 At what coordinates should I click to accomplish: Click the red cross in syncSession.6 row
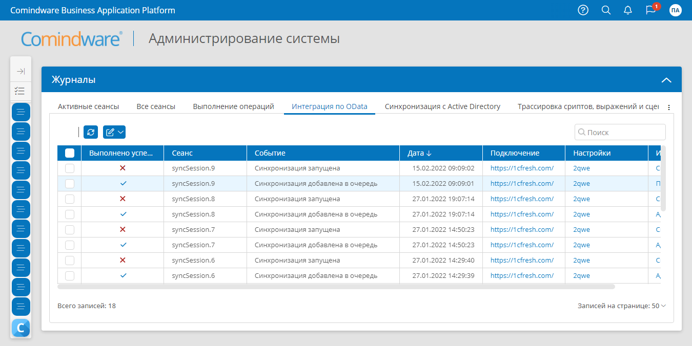(x=123, y=260)
